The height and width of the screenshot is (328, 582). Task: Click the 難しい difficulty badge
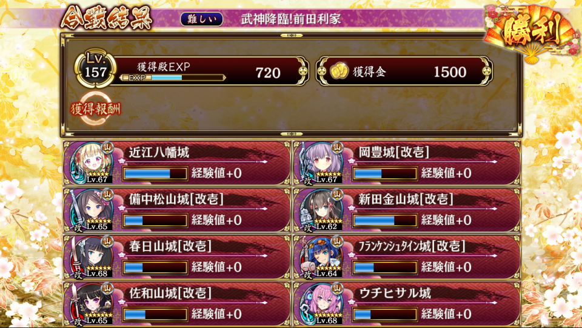(201, 19)
